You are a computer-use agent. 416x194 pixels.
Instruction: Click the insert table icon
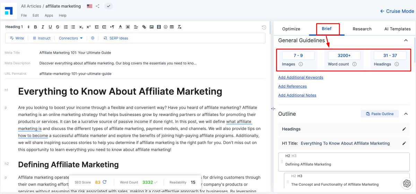tap(172, 27)
